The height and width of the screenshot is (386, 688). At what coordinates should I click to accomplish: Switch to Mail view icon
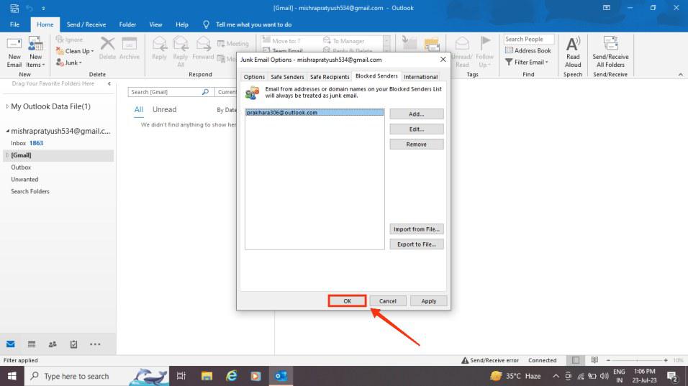(x=11, y=344)
